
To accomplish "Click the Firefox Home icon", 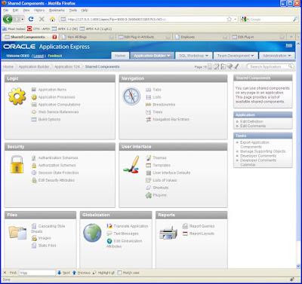I will tap(52, 20).
